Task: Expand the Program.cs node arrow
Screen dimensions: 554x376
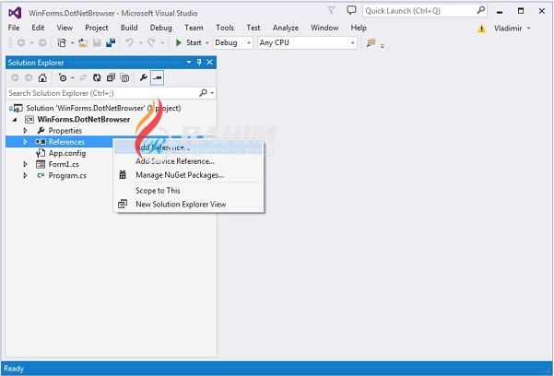Action: (25, 176)
